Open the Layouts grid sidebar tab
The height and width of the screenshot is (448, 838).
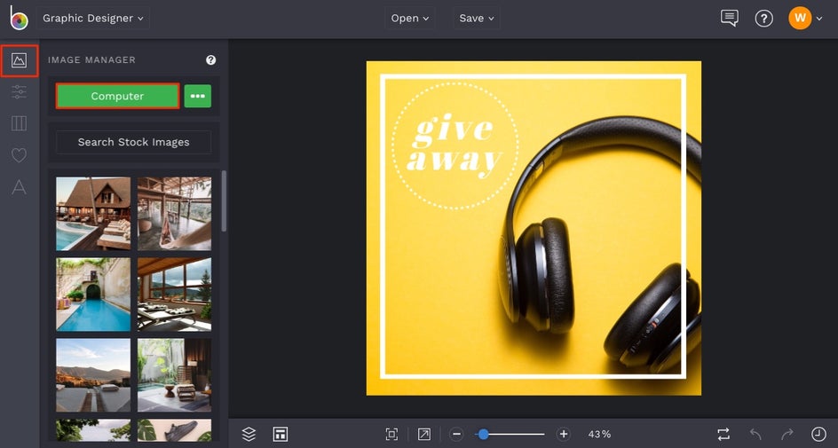click(x=19, y=123)
